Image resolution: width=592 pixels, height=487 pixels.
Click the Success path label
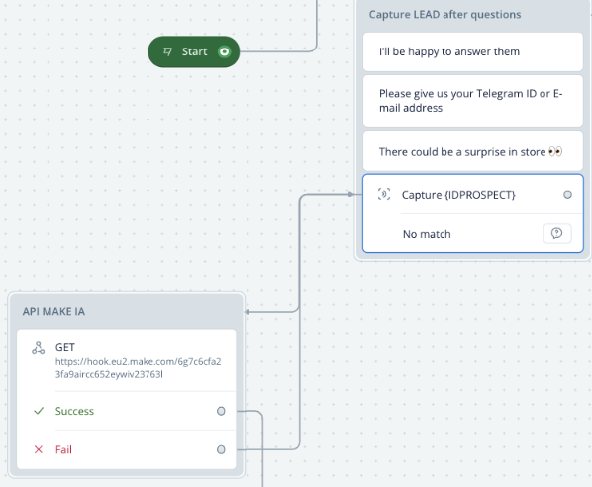pyautogui.click(x=74, y=411)
